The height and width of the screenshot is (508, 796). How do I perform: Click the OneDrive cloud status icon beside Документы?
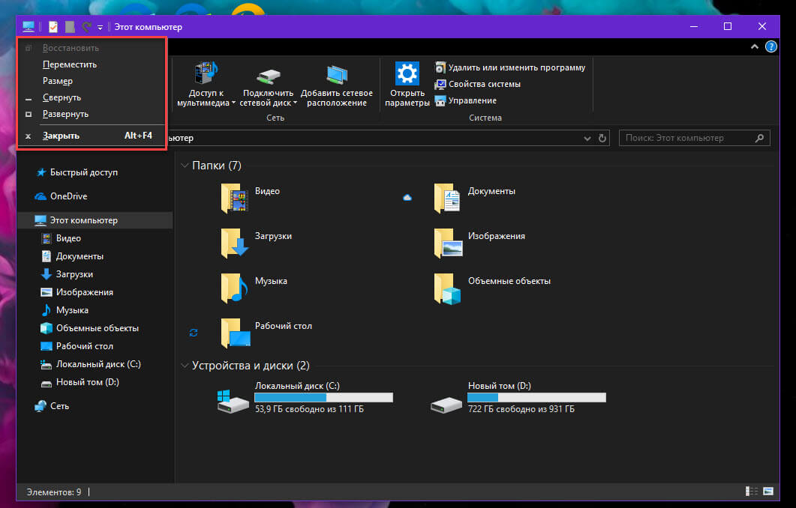pos(407,197)
